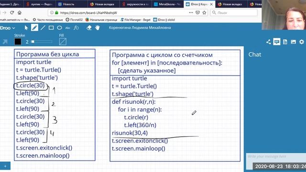Image resolution: width=306 pixels, height=172 pixels.
Task: Open the share board icon
Action: [x=268, y=42]
